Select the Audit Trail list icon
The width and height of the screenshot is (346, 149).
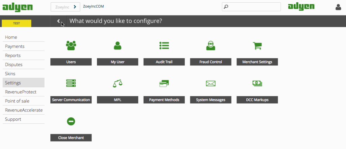click(x=164, y=46)
